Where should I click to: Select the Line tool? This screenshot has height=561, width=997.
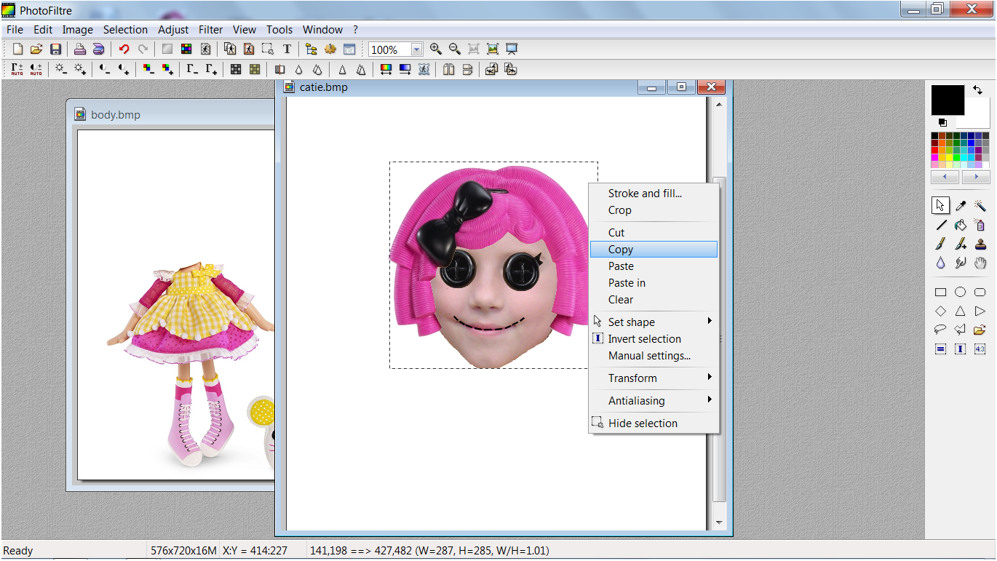pos(941,226)
